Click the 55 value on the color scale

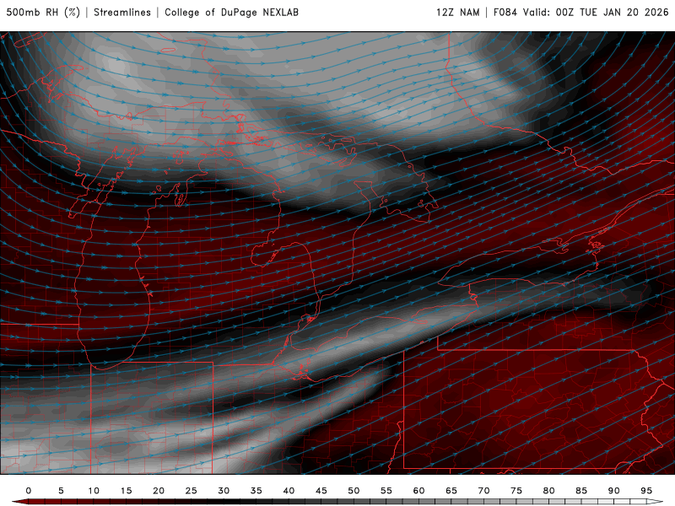point(386,491)
